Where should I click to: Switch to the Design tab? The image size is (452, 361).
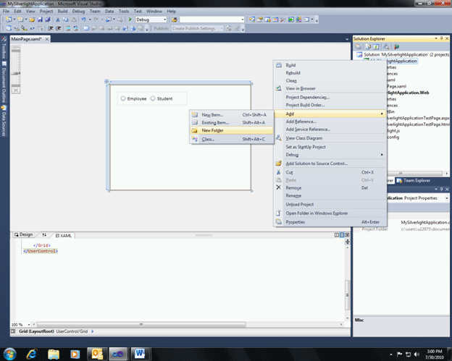coord(24,235)
